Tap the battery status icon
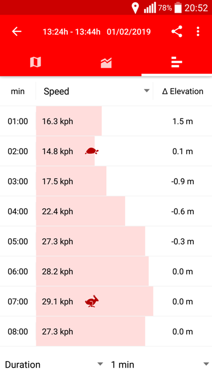The image size is (212, 377). tap(178, 8)
